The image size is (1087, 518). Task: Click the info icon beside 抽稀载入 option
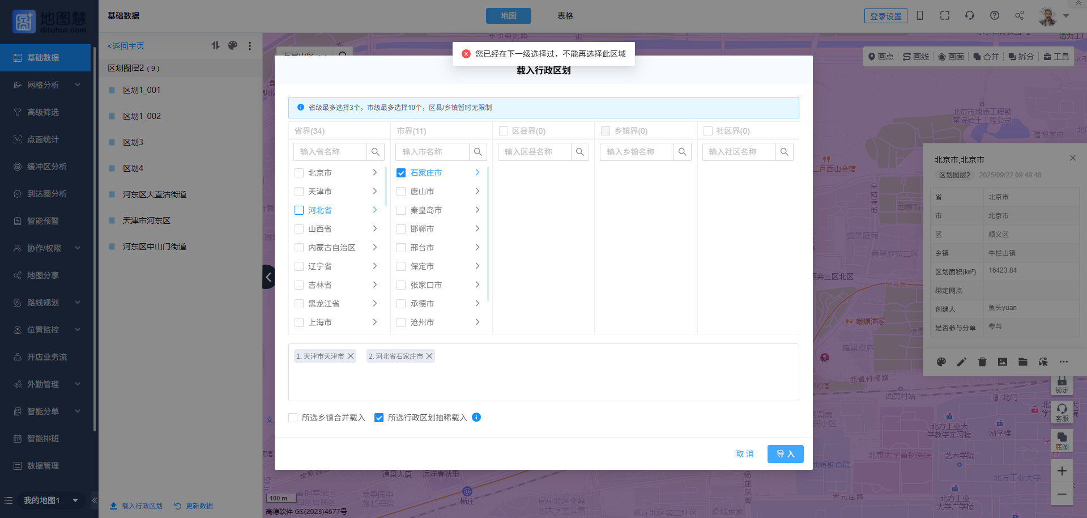pos(476,417)
